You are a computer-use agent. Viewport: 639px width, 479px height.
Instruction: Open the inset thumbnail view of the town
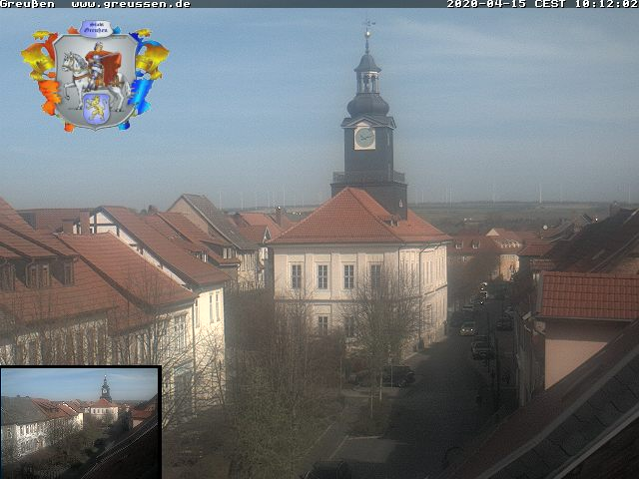tap(81, 422)
